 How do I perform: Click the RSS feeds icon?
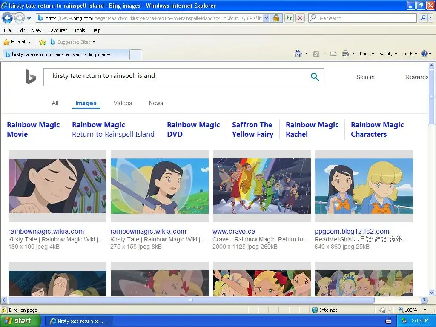coord(316,54)
